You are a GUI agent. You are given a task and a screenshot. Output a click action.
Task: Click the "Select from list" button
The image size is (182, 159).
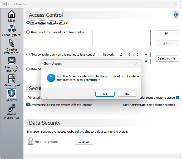click(x=167, y=58)
